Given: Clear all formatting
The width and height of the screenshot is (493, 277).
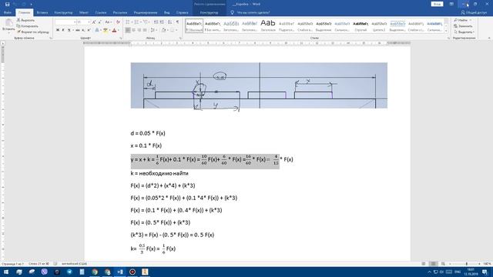Looking at the screenshot, I should [x=118, y=22].
